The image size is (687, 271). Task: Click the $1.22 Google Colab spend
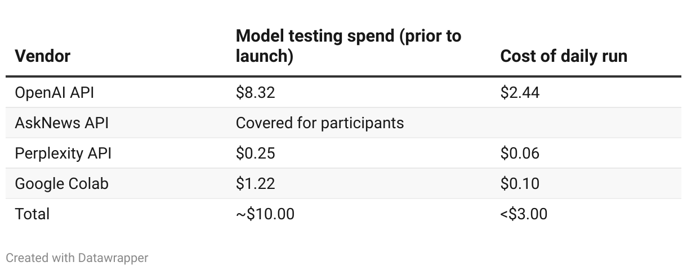[x=255, y=183]
